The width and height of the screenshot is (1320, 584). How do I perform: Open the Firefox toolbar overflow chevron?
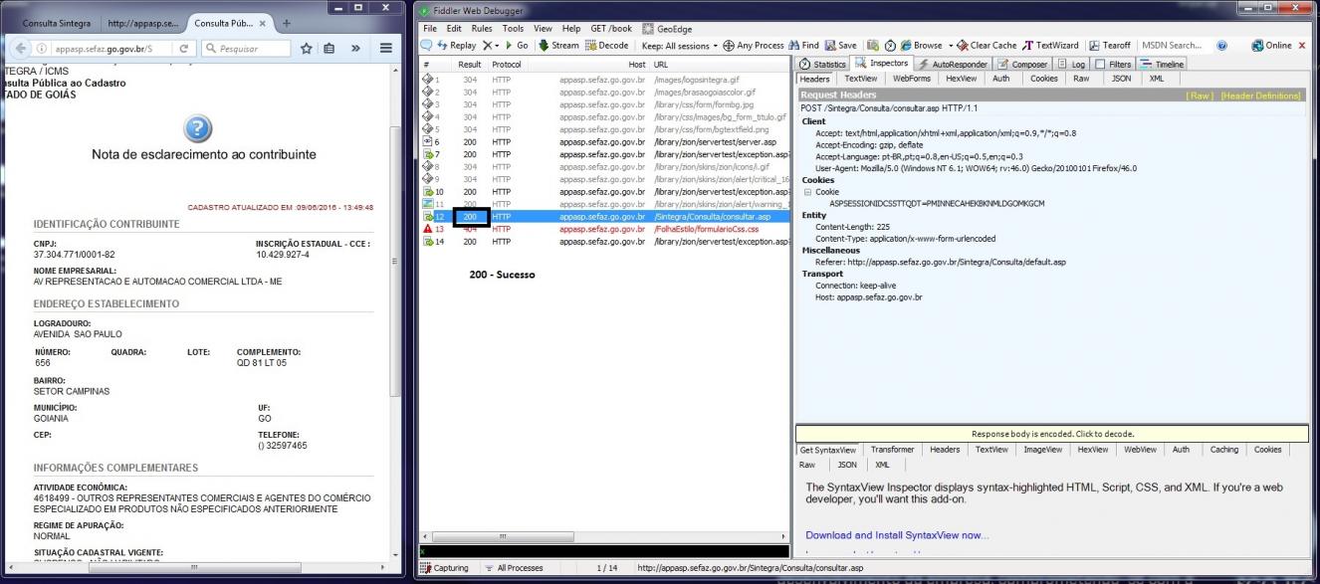coord(357,48)
